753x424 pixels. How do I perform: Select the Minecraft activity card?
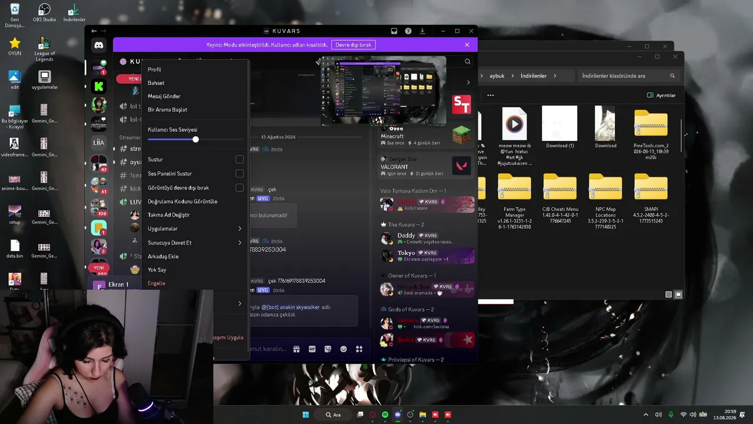(x=425, y=136)
